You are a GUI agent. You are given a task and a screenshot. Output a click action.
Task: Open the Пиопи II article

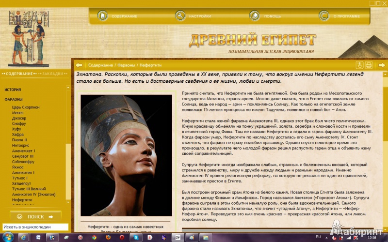pos(19,140)
